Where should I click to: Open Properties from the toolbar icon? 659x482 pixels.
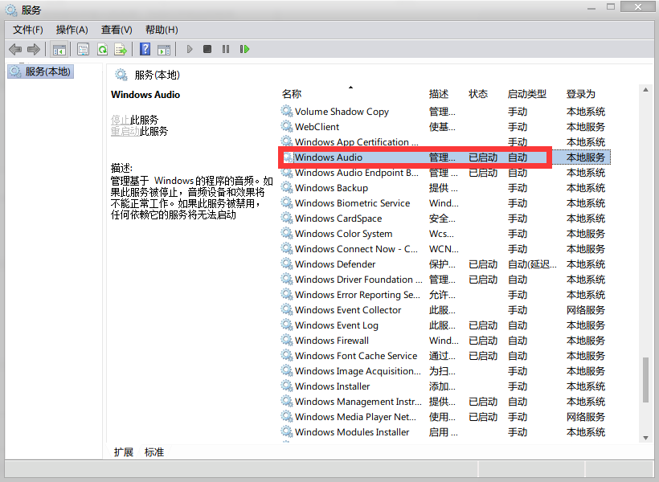(84, 50)
